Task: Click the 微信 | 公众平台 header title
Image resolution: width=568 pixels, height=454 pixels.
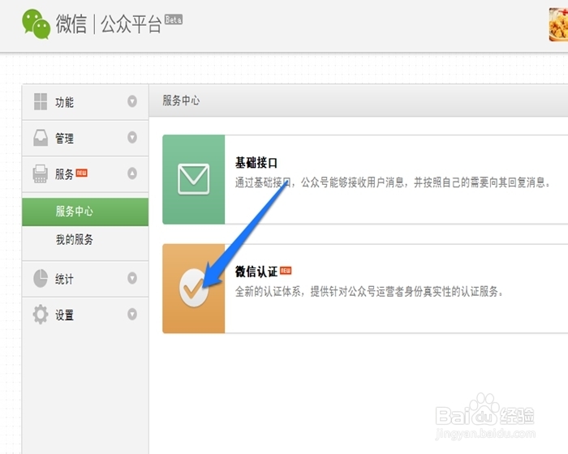Action: pyautogui.click(x=109, y=24)
